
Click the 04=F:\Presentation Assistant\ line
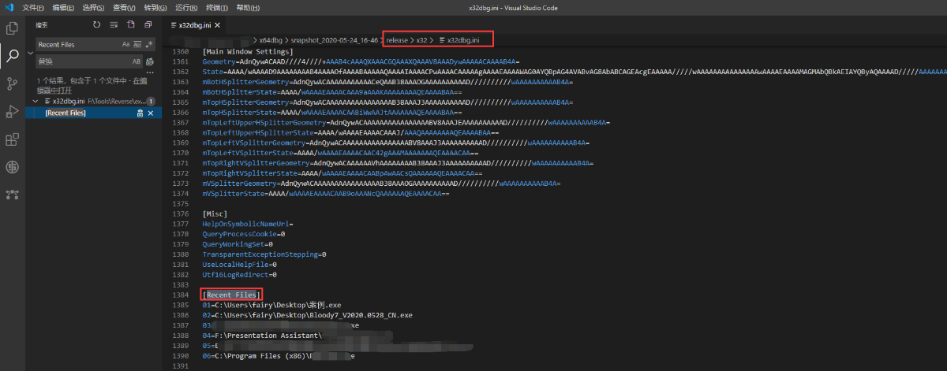point(263,336)
